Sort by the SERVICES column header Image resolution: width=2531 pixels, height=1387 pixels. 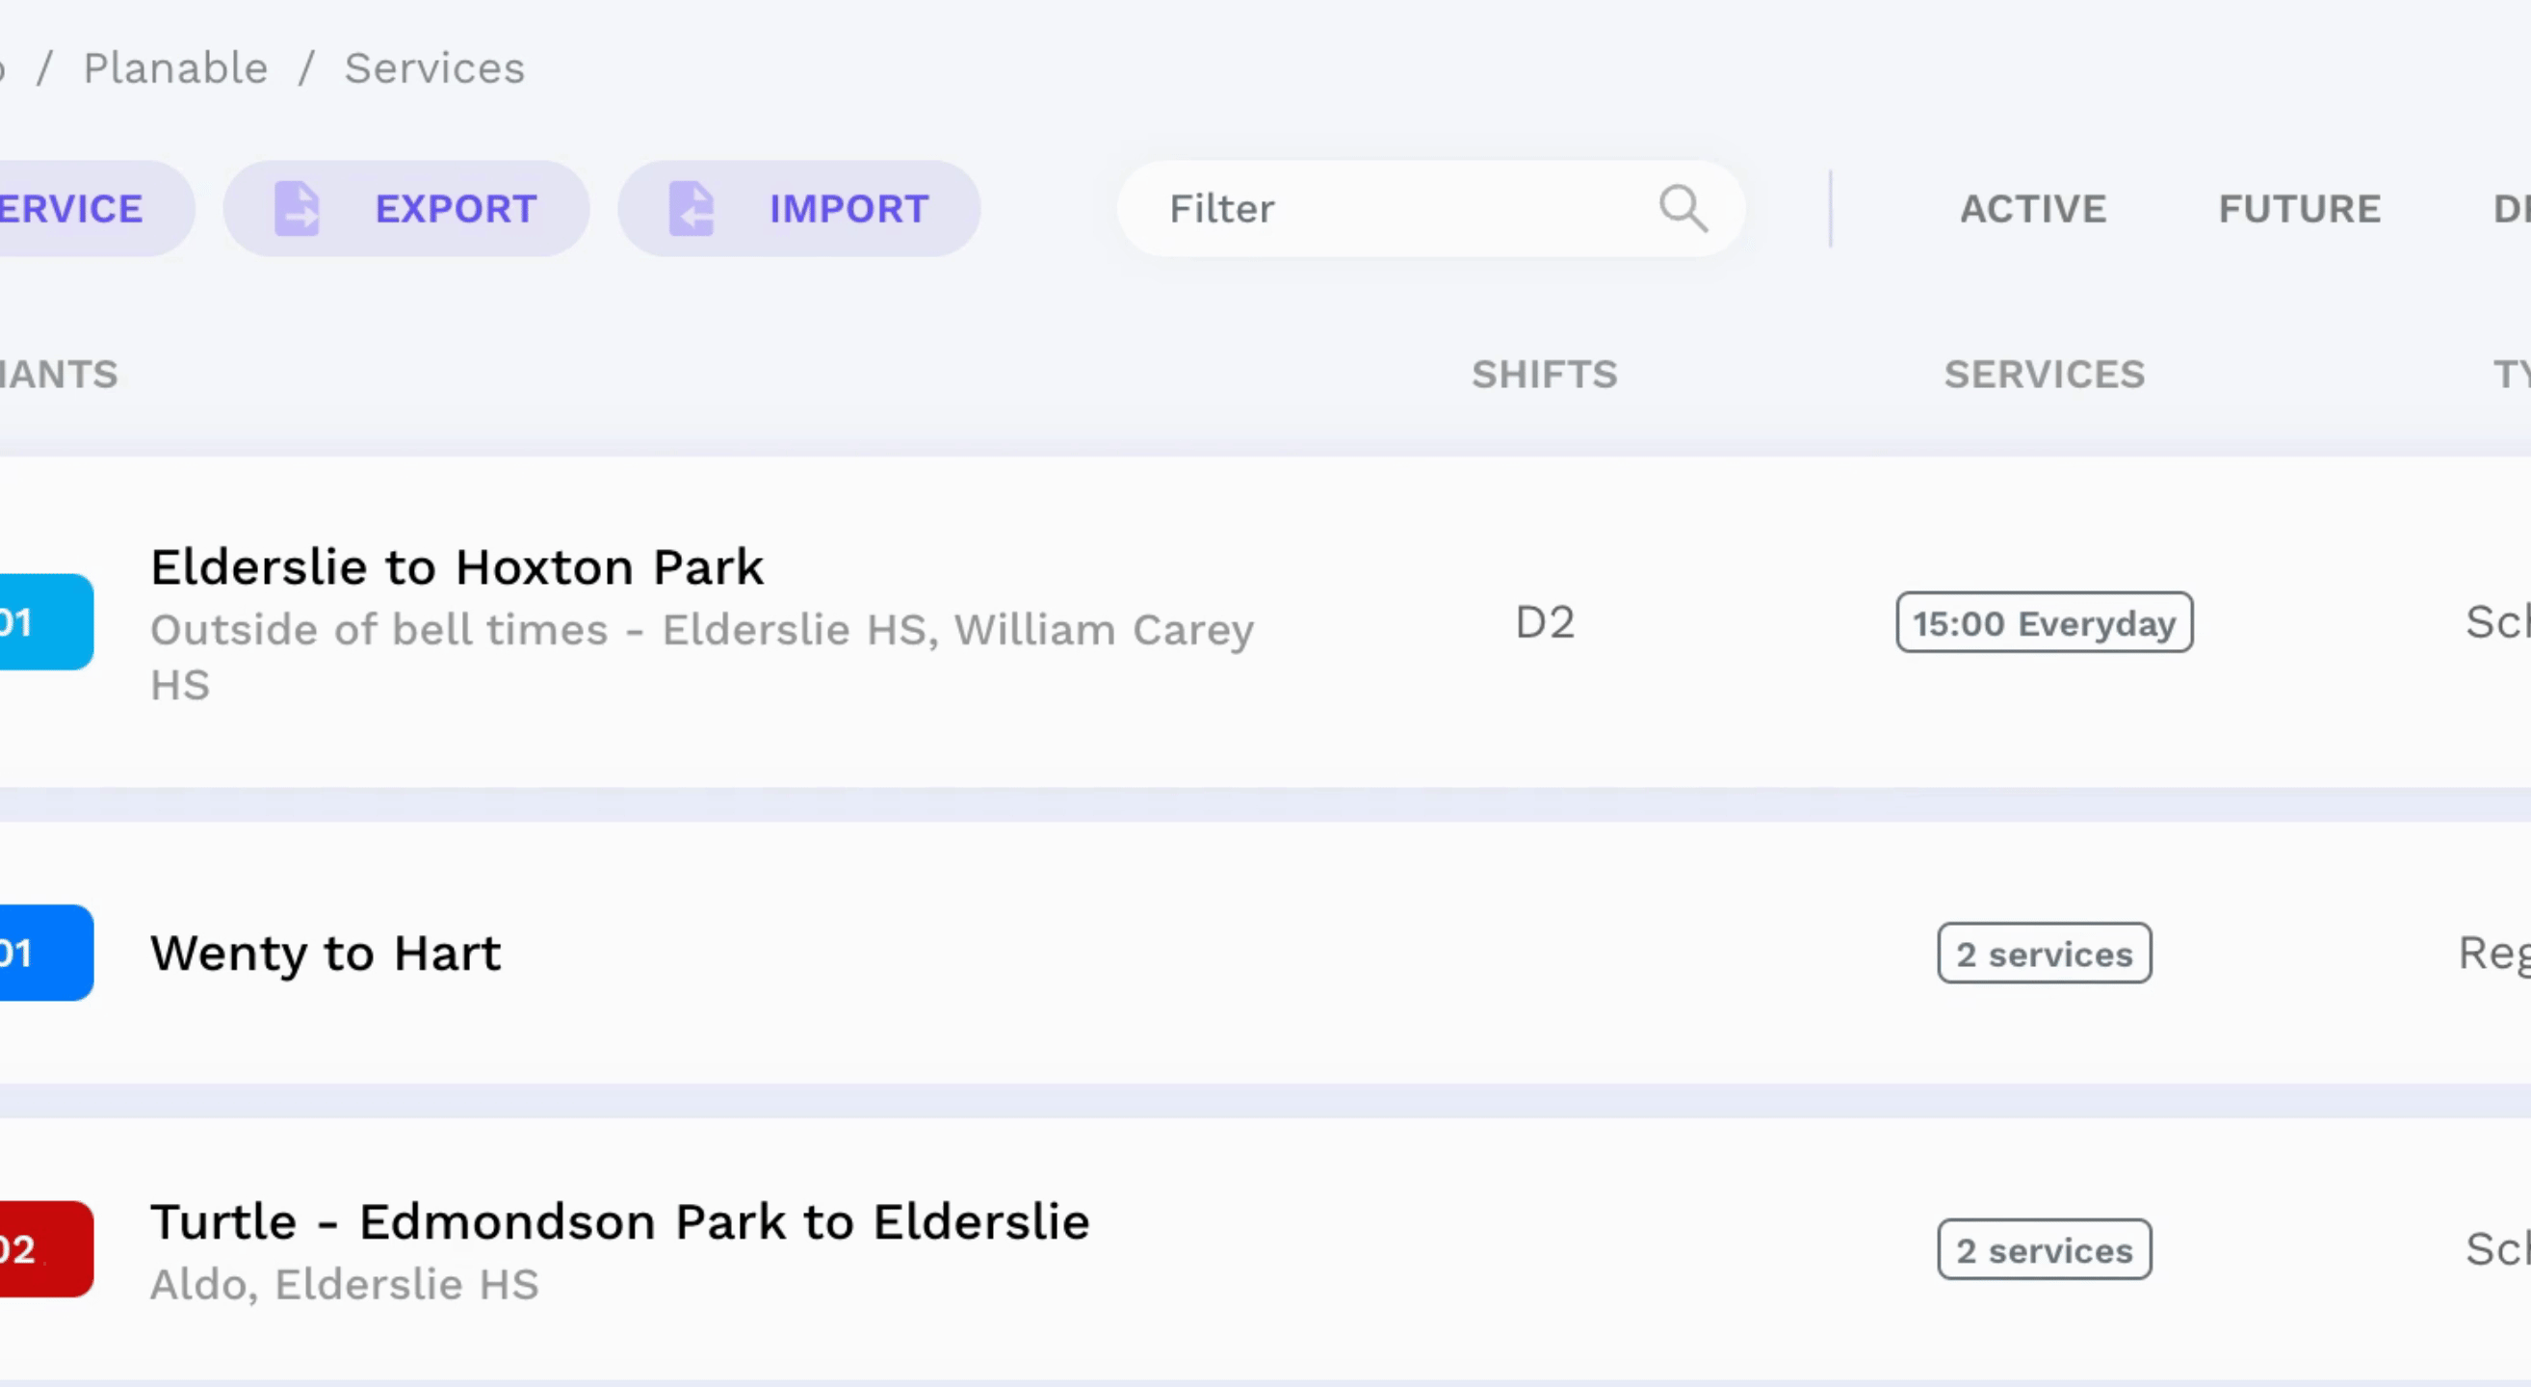(2045, 375)
